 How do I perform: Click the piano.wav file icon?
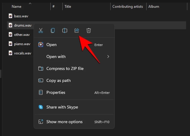pyautogui.click(x=10, y=44)
